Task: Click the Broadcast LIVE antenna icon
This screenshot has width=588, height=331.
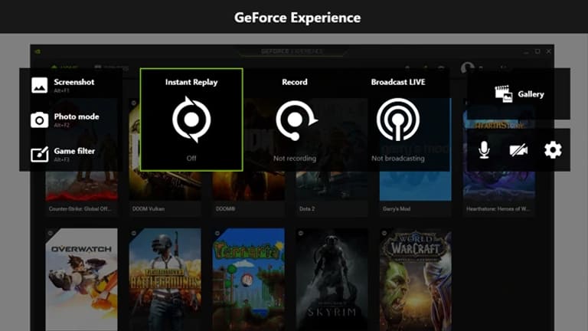Action: click(398, 120)
